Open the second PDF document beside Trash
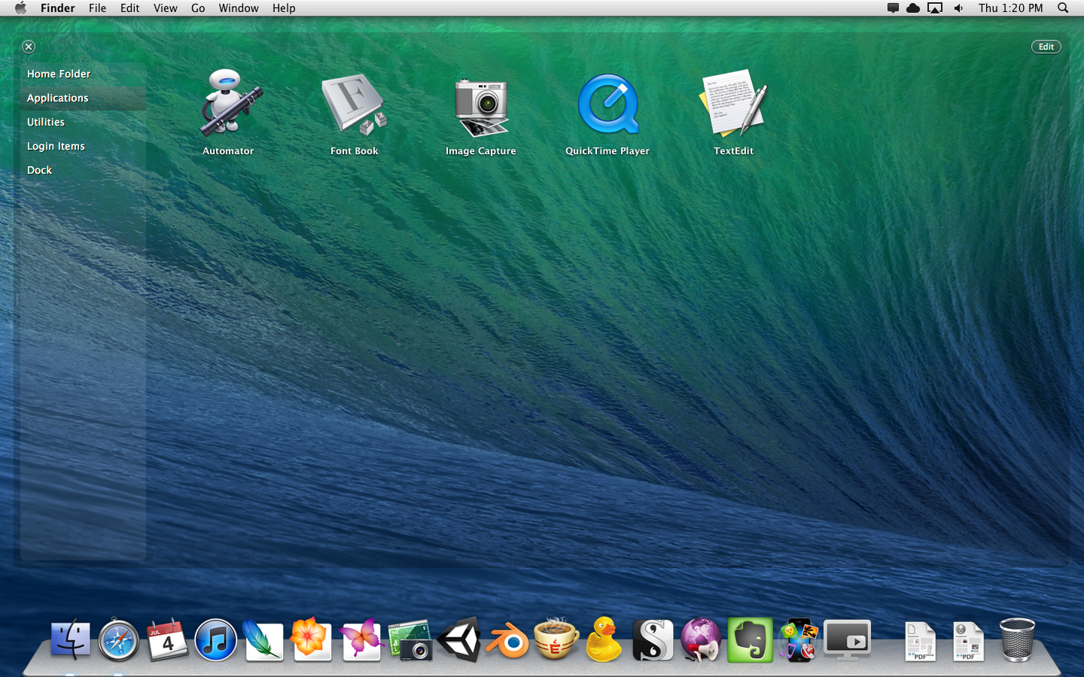The image size is (1084, 677). pos(968,642)
